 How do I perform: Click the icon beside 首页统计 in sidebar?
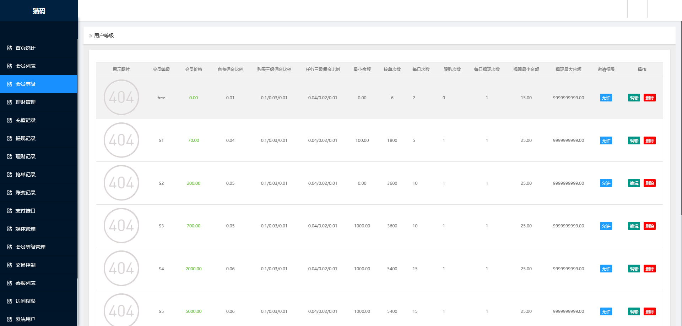click(10, 48)
